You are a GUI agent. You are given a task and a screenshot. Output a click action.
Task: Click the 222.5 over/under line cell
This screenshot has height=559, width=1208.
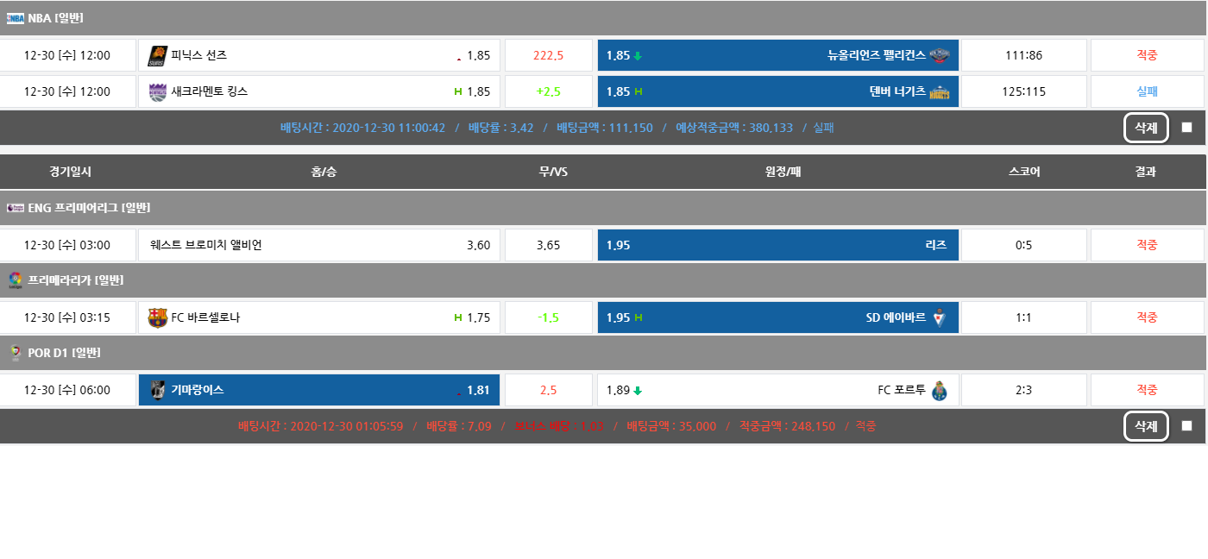[x=548, y=55]
